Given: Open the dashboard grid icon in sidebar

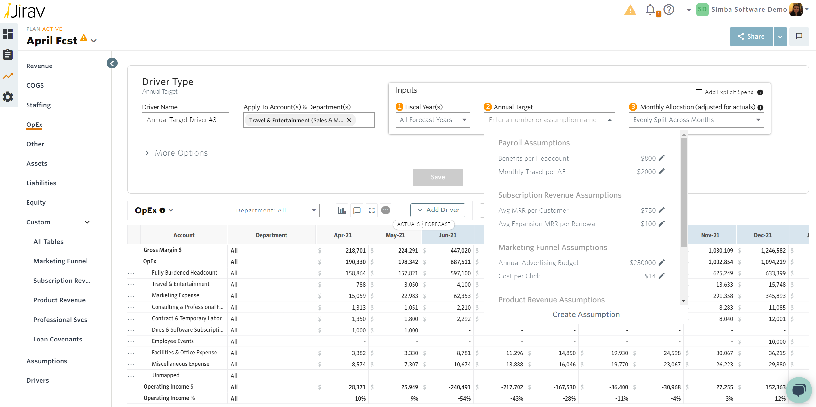Looking at the screenshot, I should 8,34.
